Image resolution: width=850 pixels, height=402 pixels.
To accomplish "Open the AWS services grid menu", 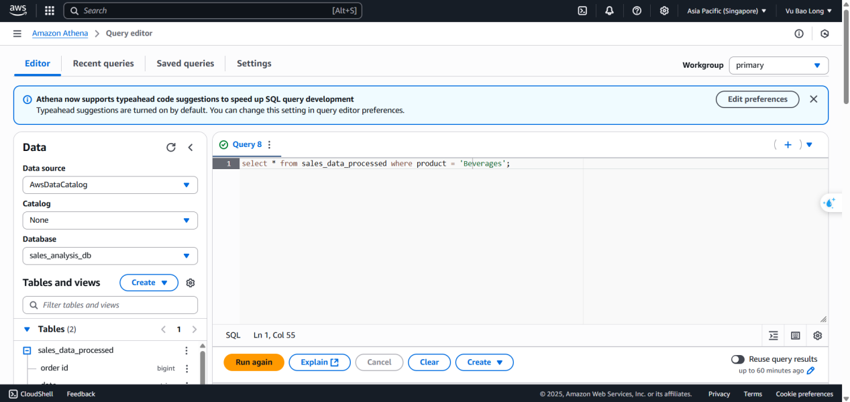I will 49,11.
